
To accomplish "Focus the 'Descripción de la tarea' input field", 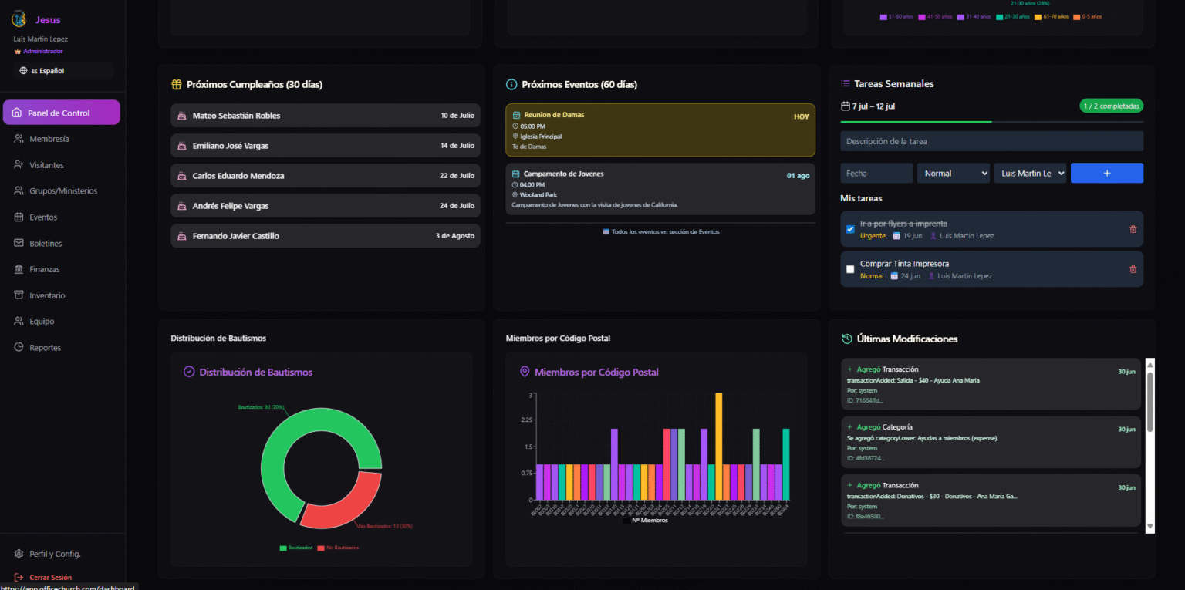I will point(991,141).
